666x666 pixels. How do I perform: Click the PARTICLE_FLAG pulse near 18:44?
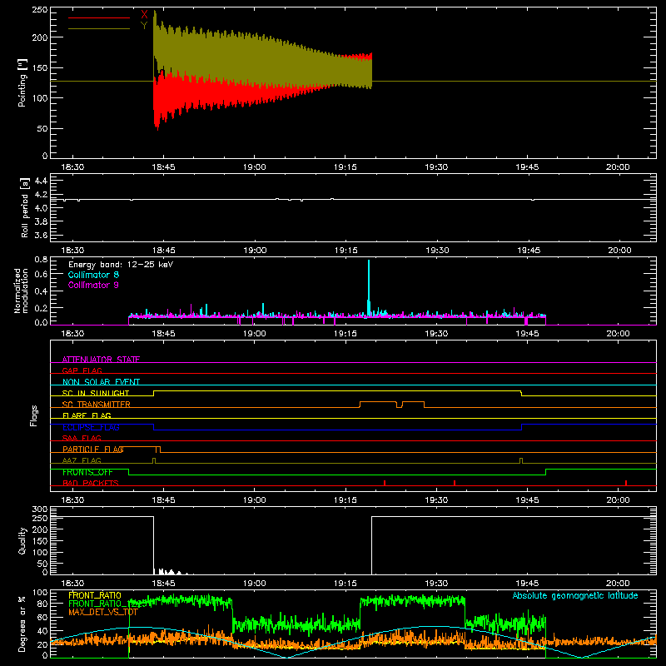point(158,450)
